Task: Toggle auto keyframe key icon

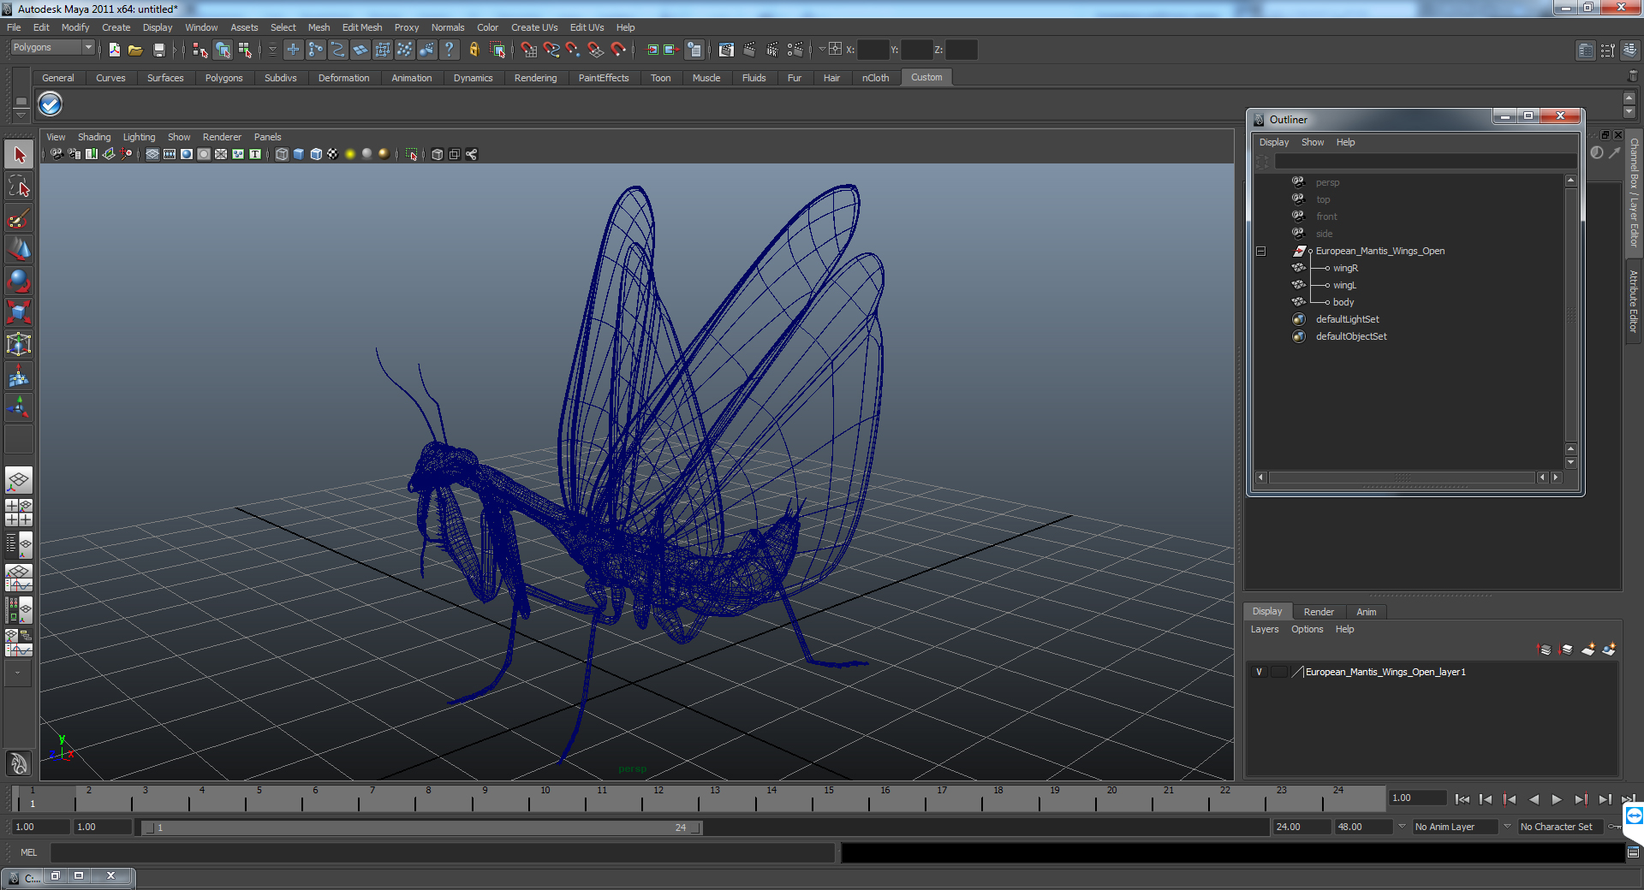Action: [x=1615, y=827]
